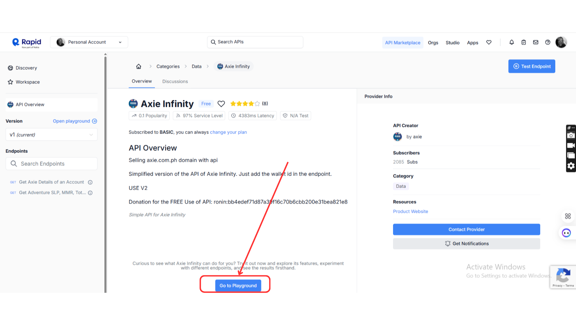
Task: Click the window capture icon on side toolbar
Action: 571,156
